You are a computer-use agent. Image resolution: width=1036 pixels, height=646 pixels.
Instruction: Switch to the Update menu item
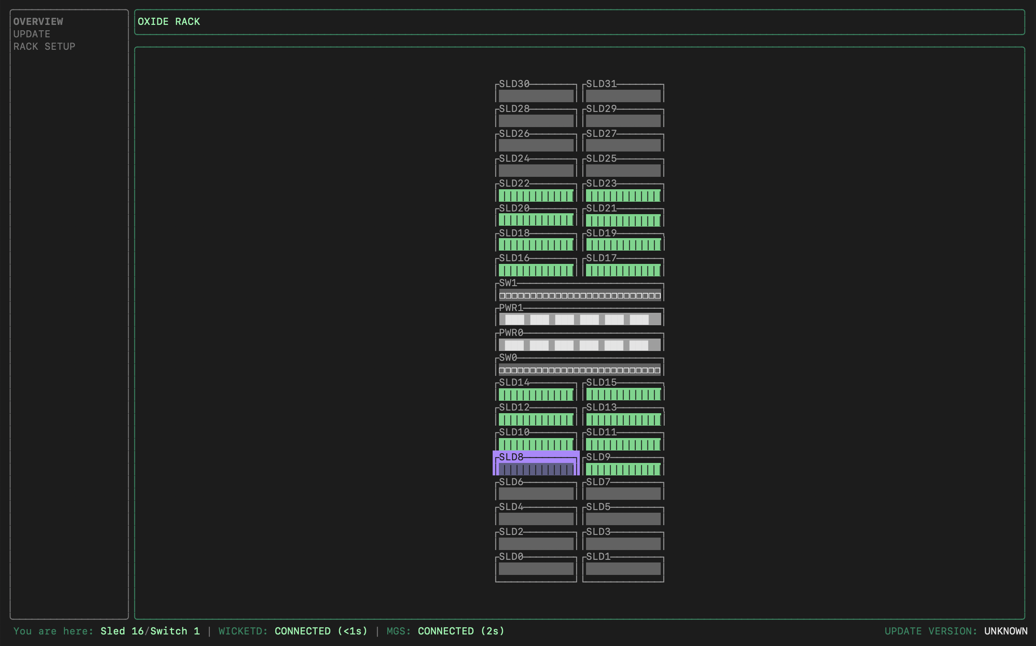point(32,34)
